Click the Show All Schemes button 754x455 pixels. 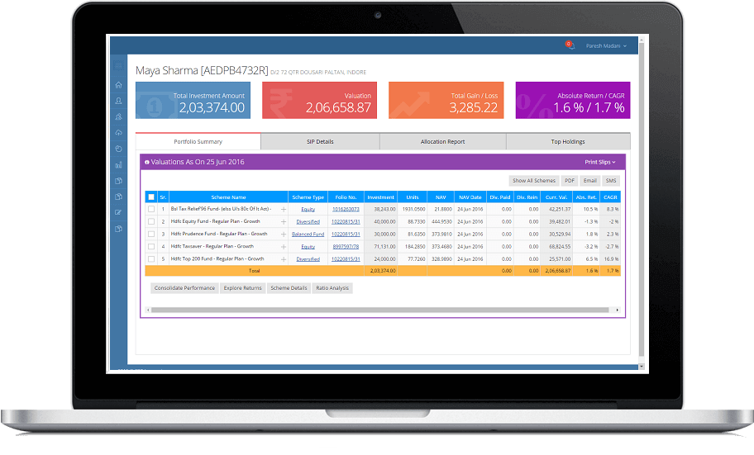coord(533,181)
